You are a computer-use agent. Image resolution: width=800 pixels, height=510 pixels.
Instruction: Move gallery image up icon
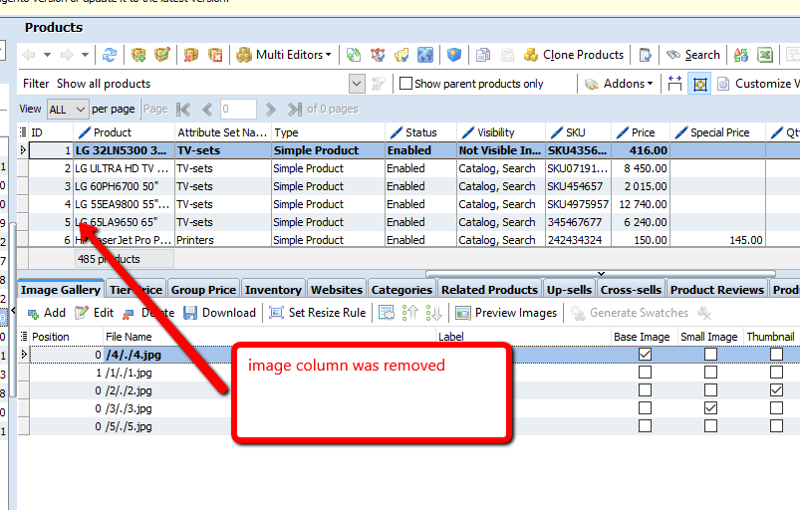tap(410, 313)
